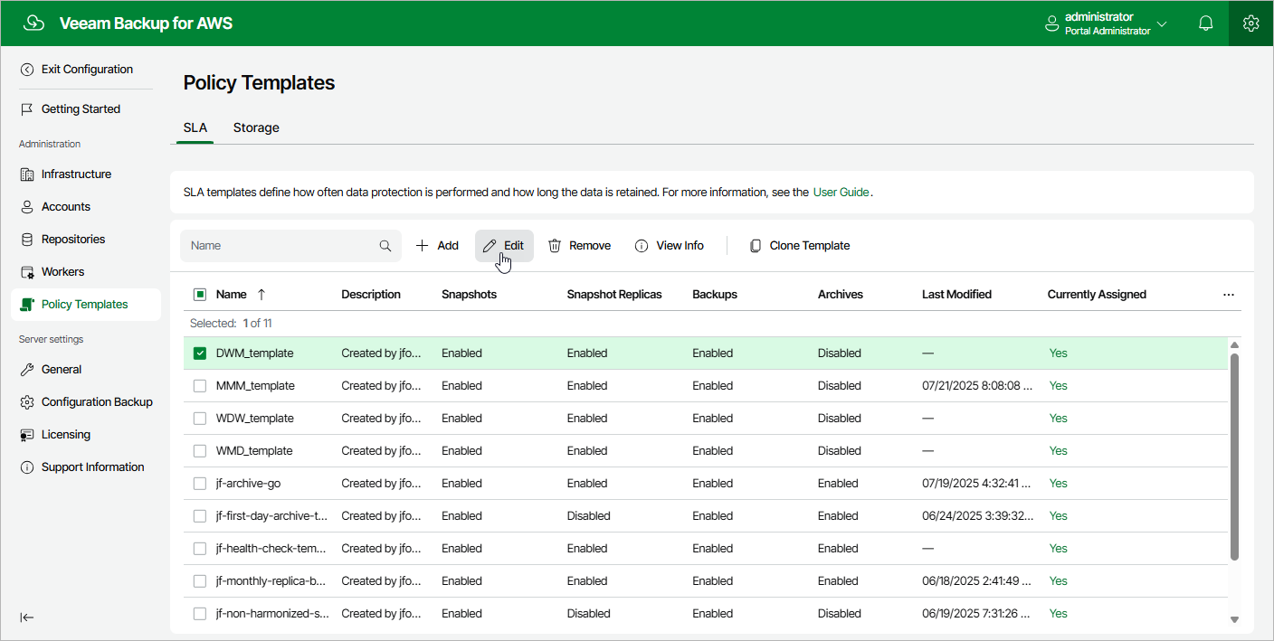Image resolution: width=1274 pixels, height=641 pixels.
Task: Open the User Guide link
Action: tap(841, 193)
